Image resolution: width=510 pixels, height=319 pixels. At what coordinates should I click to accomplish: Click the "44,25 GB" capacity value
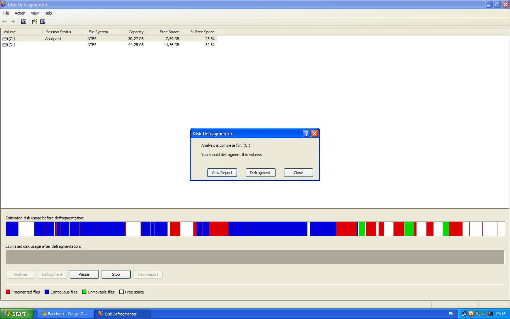[136, 45]
